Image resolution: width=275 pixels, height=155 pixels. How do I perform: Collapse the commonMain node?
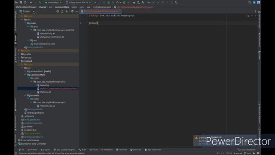coord(25,74)
